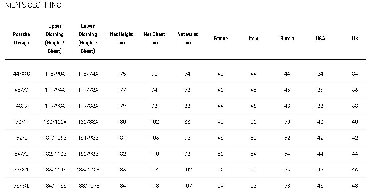This screenshot has width=368, height=193.
Task: Click the 179/83A lower clothing cell
Action: click(x=88, y=106)
